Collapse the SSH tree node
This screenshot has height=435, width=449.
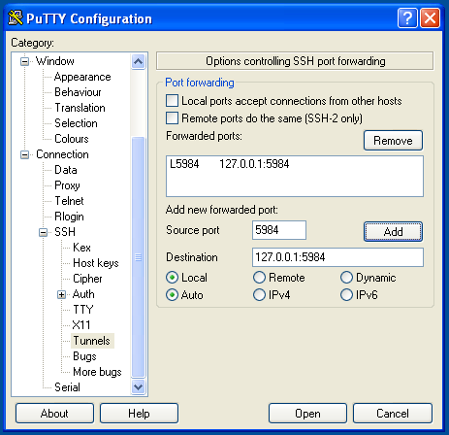coord(43,232)
